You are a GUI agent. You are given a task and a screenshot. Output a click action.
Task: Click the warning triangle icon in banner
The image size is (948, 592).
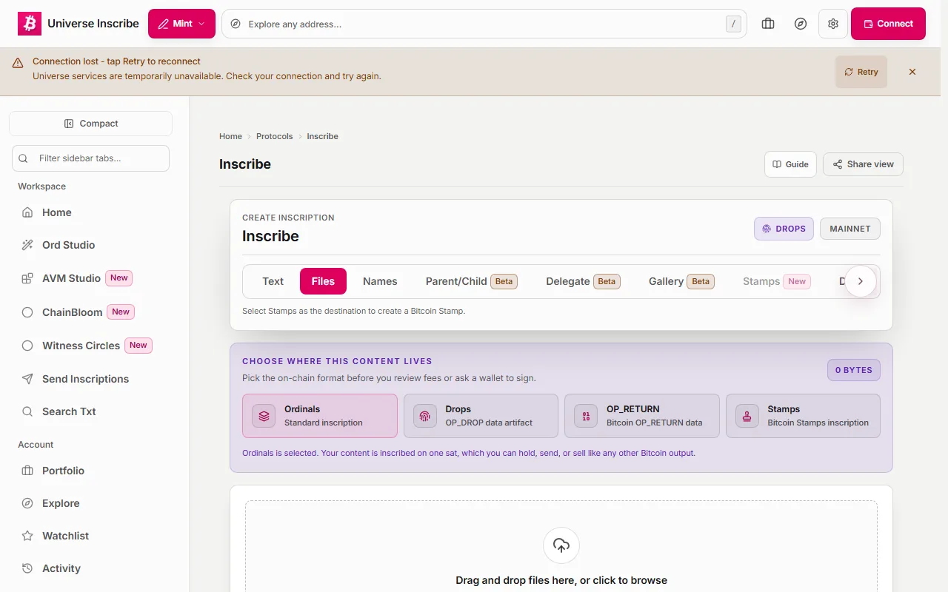[18, 64]
